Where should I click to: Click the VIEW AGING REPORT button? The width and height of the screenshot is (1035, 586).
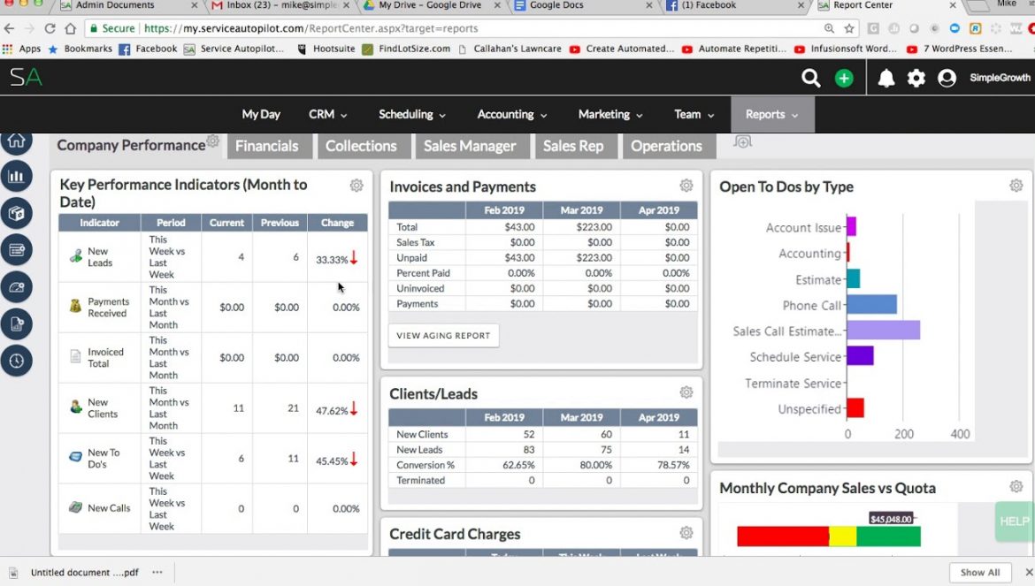(x=443, y=335)
